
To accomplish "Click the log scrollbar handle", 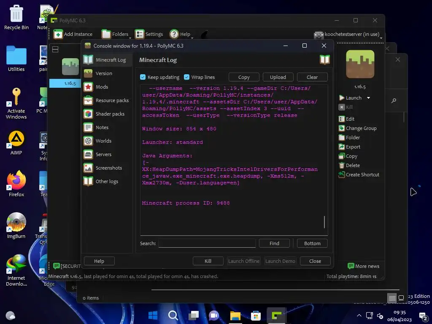I will [x=324, y=222].
